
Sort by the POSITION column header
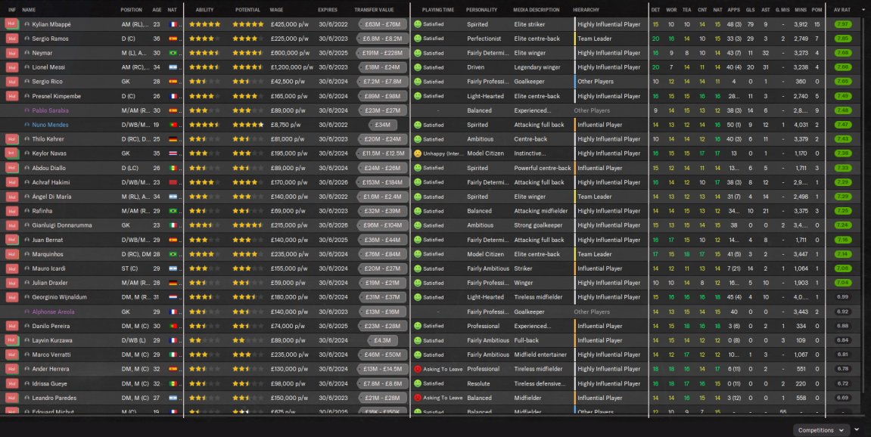point(131,9)
